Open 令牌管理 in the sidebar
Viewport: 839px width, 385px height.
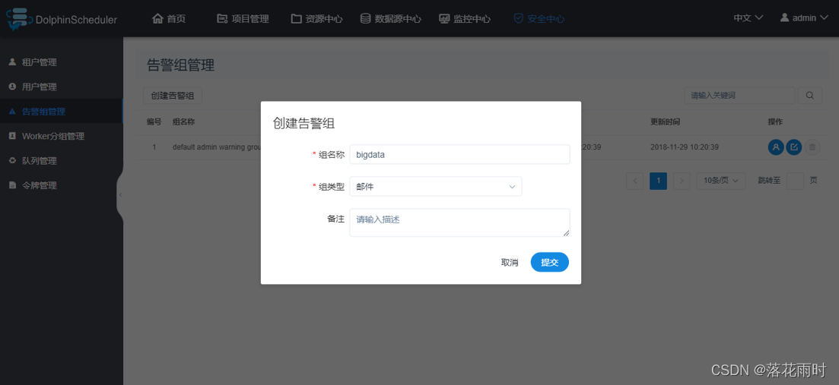point(62,185)
